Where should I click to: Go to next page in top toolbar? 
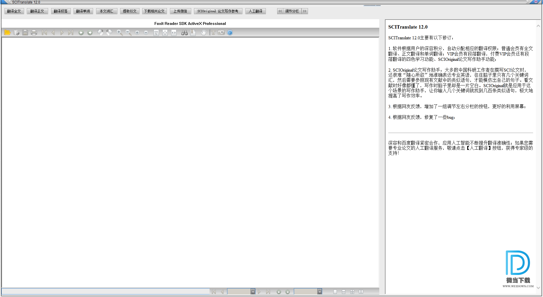[x=62, y=33]
